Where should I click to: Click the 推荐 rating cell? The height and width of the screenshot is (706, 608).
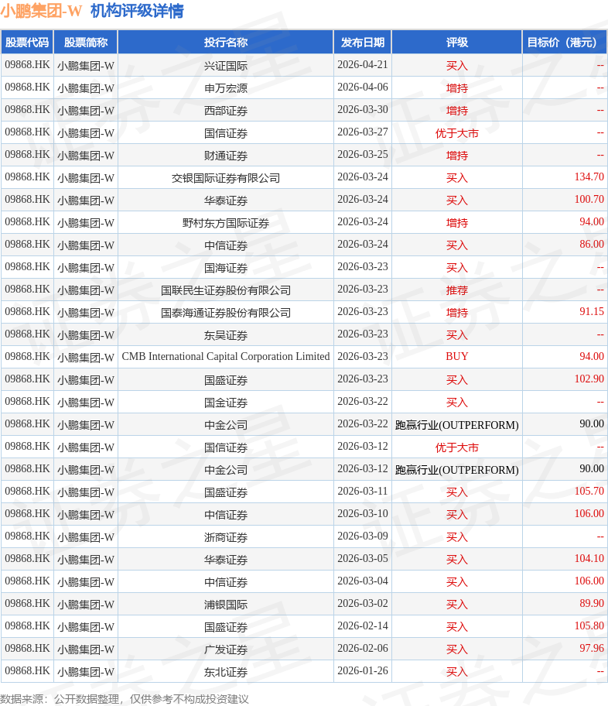point(457,290)
